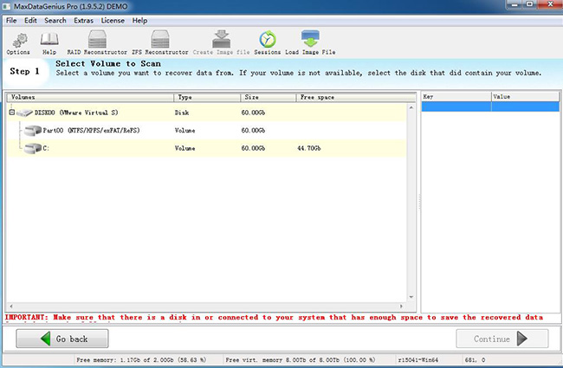The height and width of the screenshot is (368, 563).
Task: Click the Load Image File icon
Action: click(310, 38)
